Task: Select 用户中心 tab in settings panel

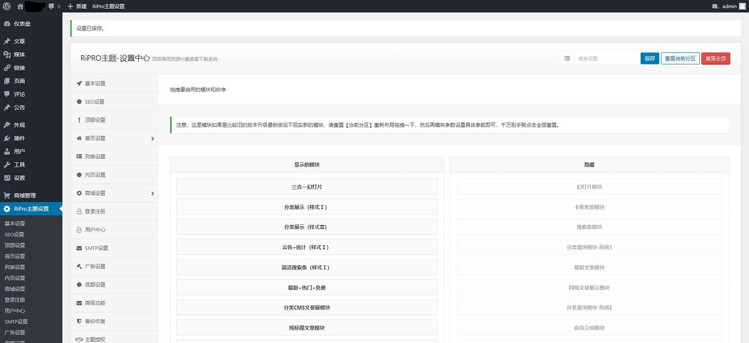Action: coord(114,230)
